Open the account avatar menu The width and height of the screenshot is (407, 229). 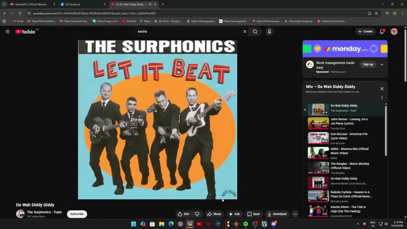click(394, 31)
